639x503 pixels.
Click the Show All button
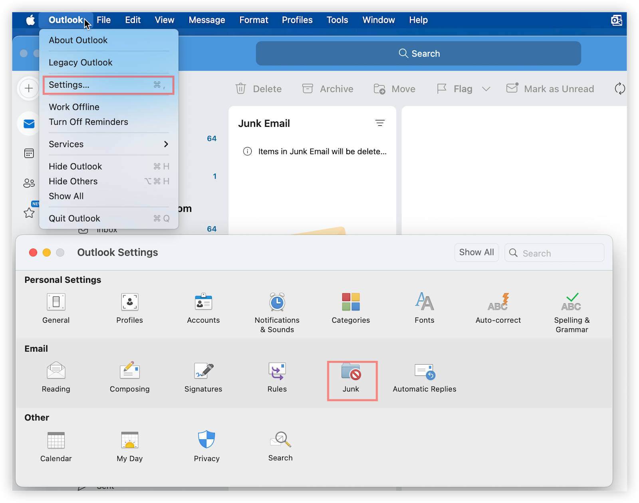(476, 252)
